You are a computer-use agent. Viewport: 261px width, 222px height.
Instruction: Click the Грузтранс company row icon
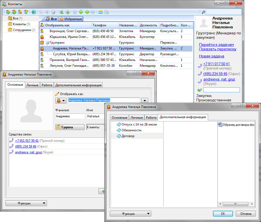(42, 43)
